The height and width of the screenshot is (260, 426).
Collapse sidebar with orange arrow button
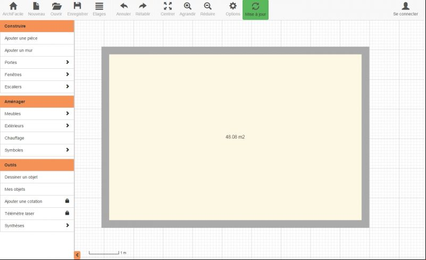coord(77,255)
